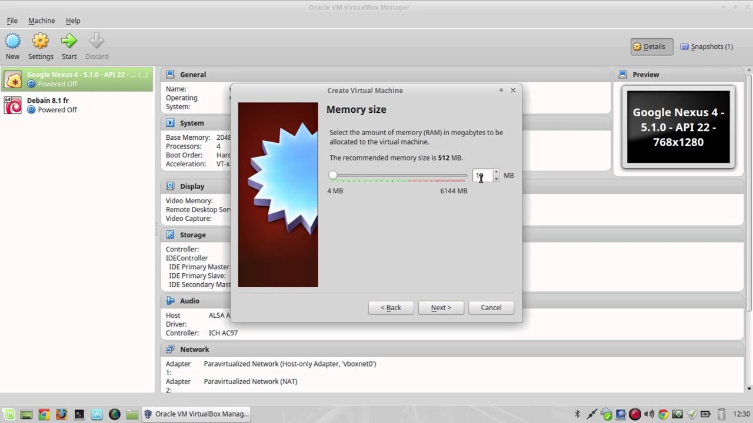The height and width of the screenshot is (423, 753).
Task: Switch to Snapshots (1) view
Action: [707, 46]
